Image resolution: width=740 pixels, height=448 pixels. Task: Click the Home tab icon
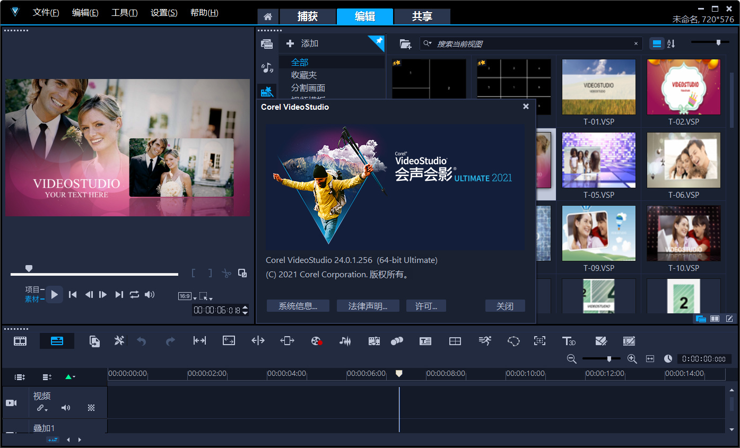268,16
